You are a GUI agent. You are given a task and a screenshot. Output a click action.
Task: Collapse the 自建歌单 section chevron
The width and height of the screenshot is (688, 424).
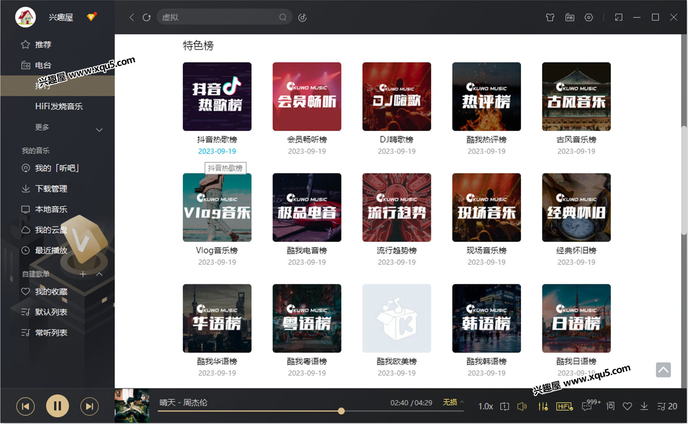(99, 274)
